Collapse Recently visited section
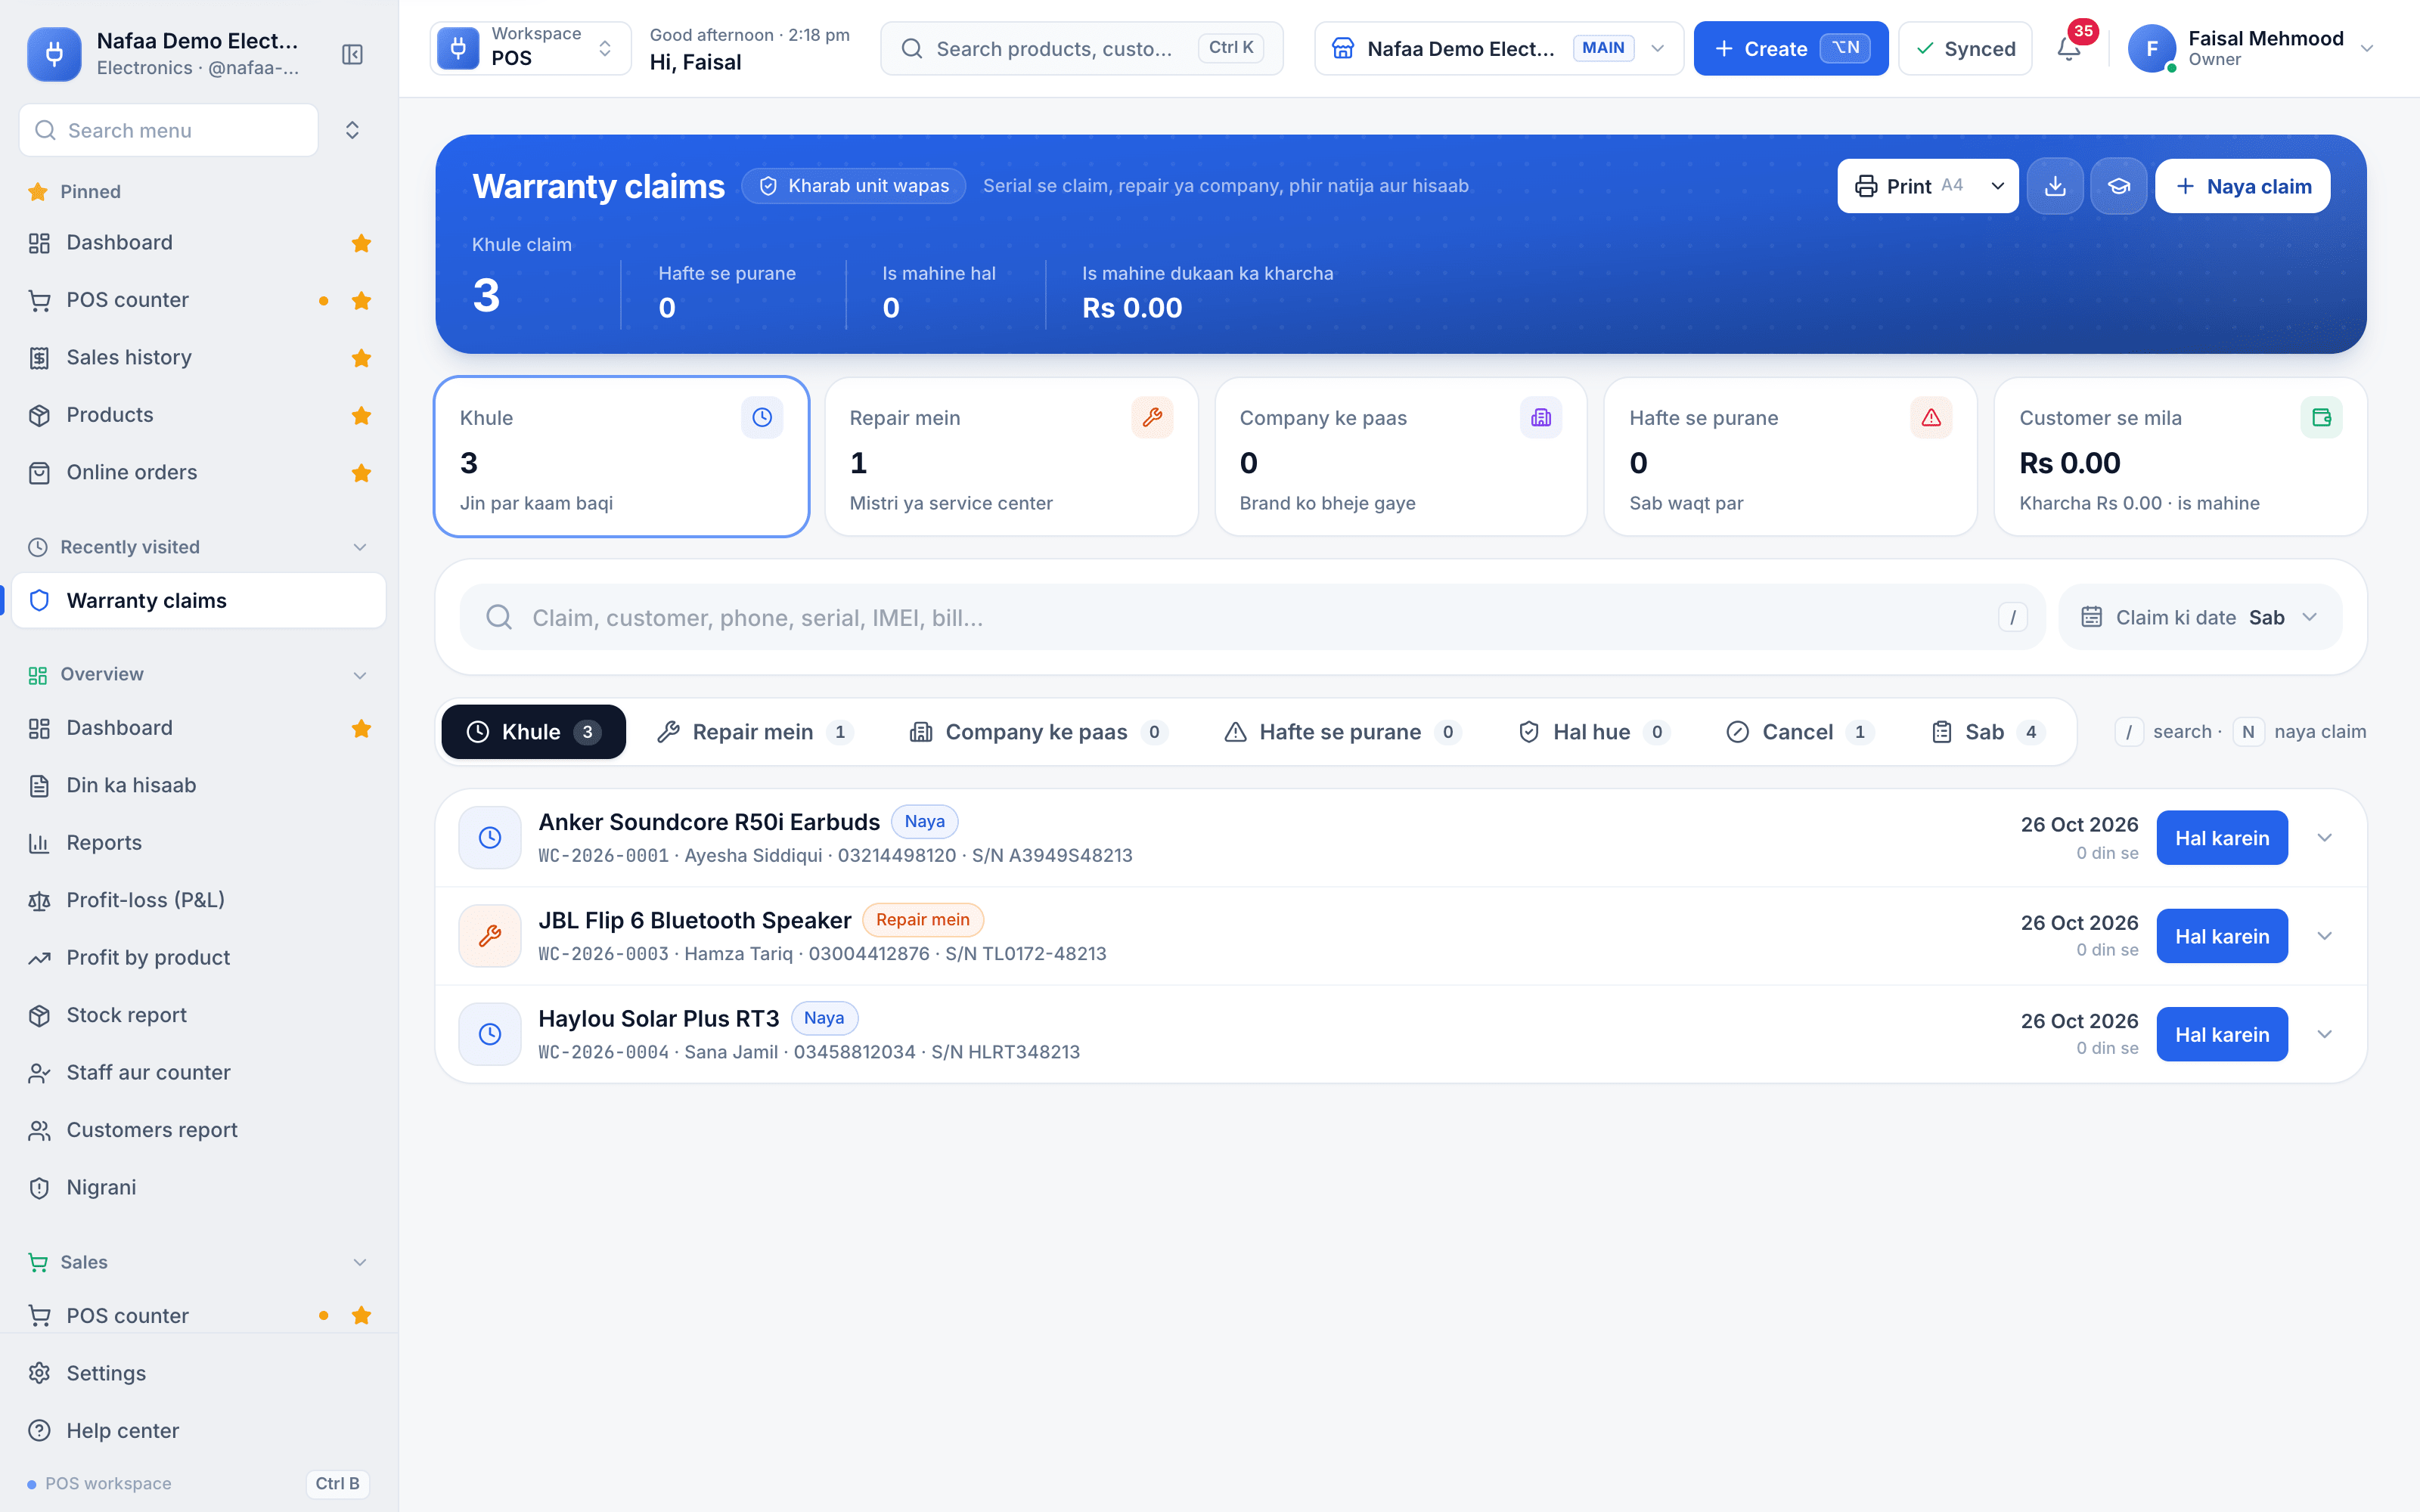The image size is (2420, 1512). coord(360,547)
